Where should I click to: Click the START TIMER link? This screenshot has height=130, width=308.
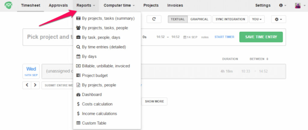[x=224, y=37]
